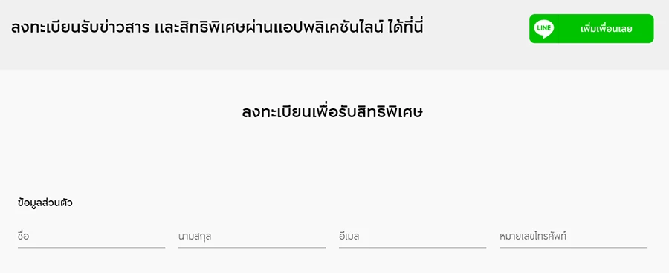Screen dimensions: 669x273
Task: Click the underline under the นามสกุล field
Action: click(x=252, y=247)
